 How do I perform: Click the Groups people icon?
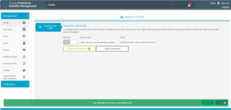coord(24,50)
